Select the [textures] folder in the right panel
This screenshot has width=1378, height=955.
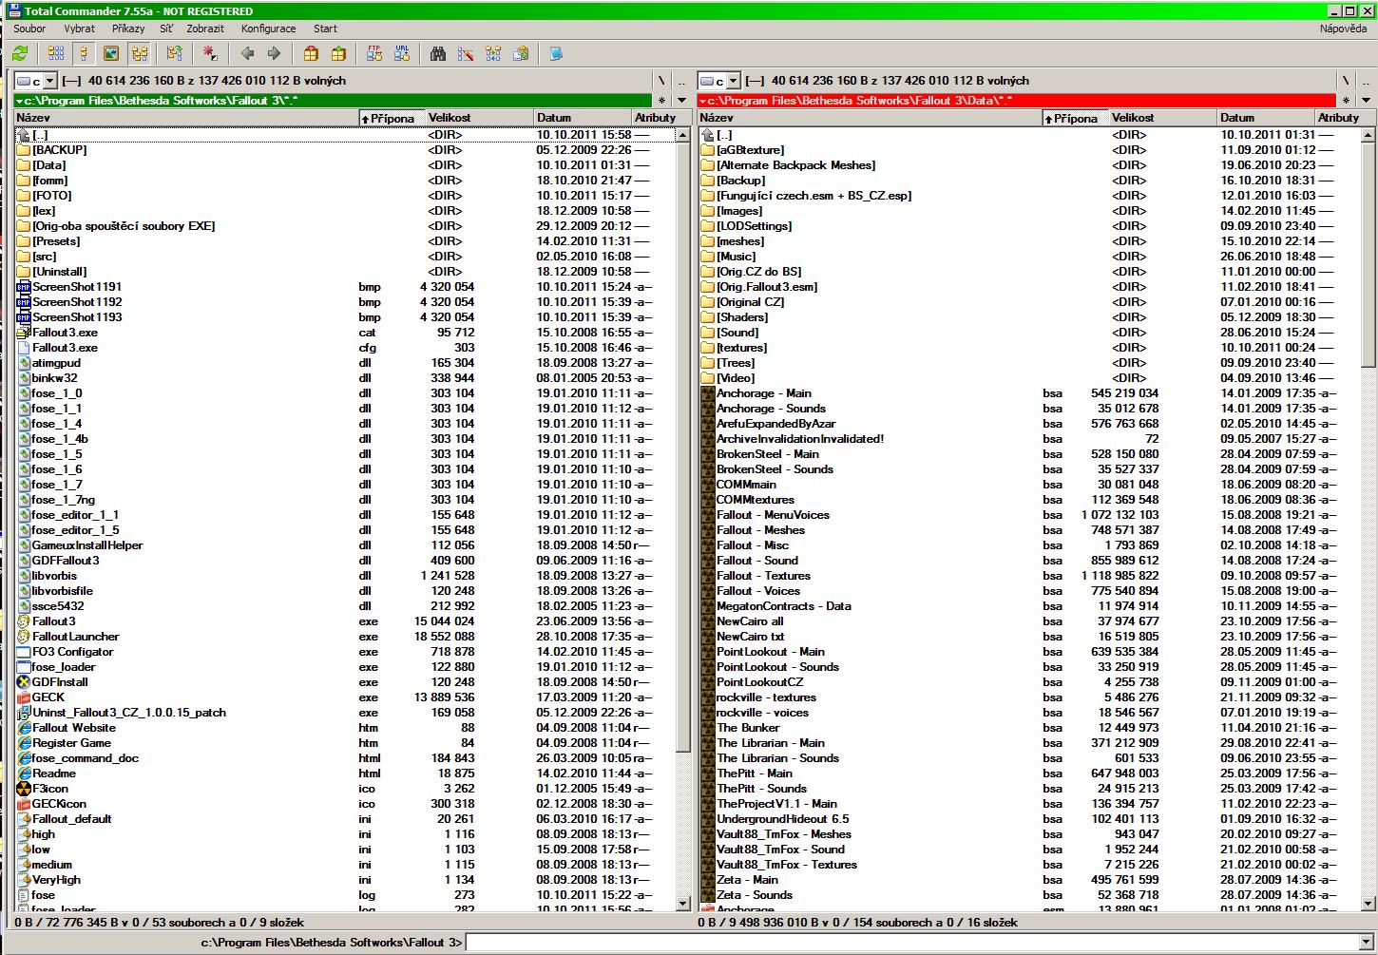741,348
